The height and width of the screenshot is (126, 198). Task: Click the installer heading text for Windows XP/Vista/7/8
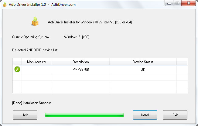[x=90, y=22]
